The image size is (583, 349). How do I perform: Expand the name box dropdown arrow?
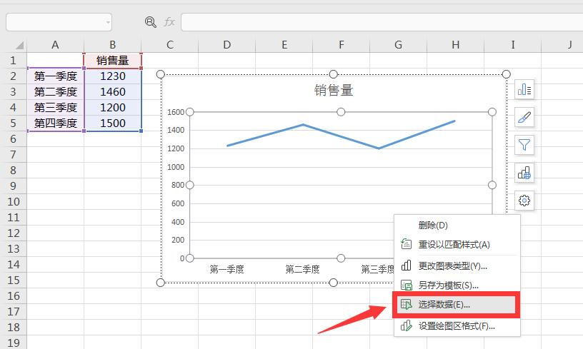[x=108, y=22]
